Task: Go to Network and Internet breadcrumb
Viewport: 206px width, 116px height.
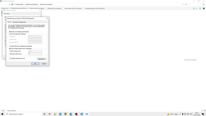Action: tap(32, 5)
